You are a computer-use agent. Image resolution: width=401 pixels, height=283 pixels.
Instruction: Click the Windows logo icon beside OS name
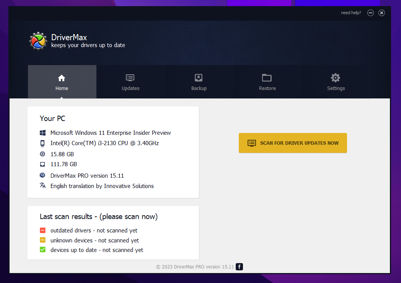click(43, 133)
